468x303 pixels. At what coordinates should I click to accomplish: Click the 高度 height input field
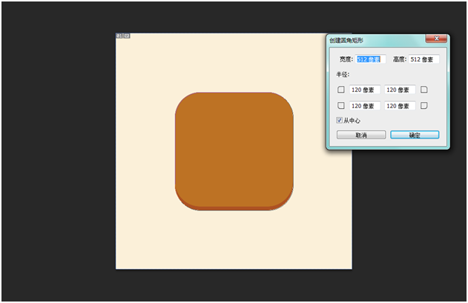423,59
